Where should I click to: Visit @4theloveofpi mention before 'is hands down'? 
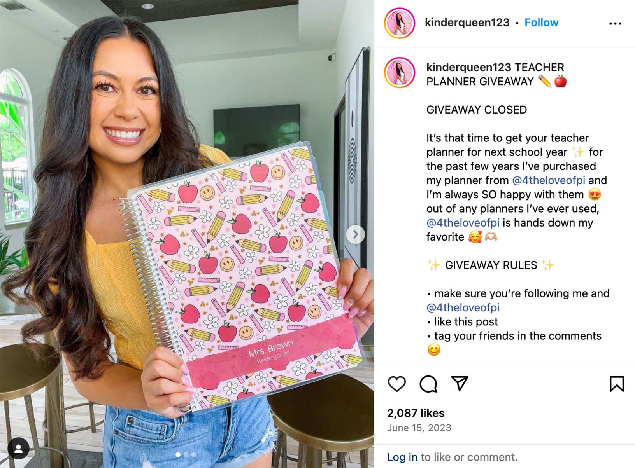[463, 223]
